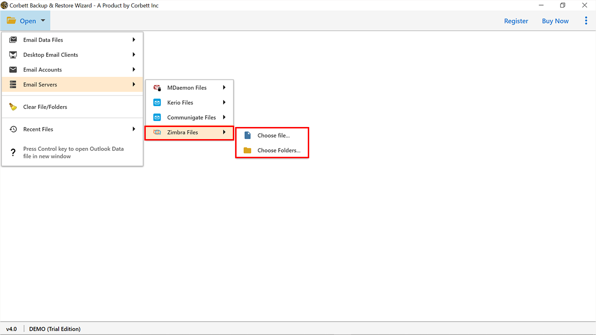Click the Recent Files history clock icon
596x335 pixels.
pos(13,129)
